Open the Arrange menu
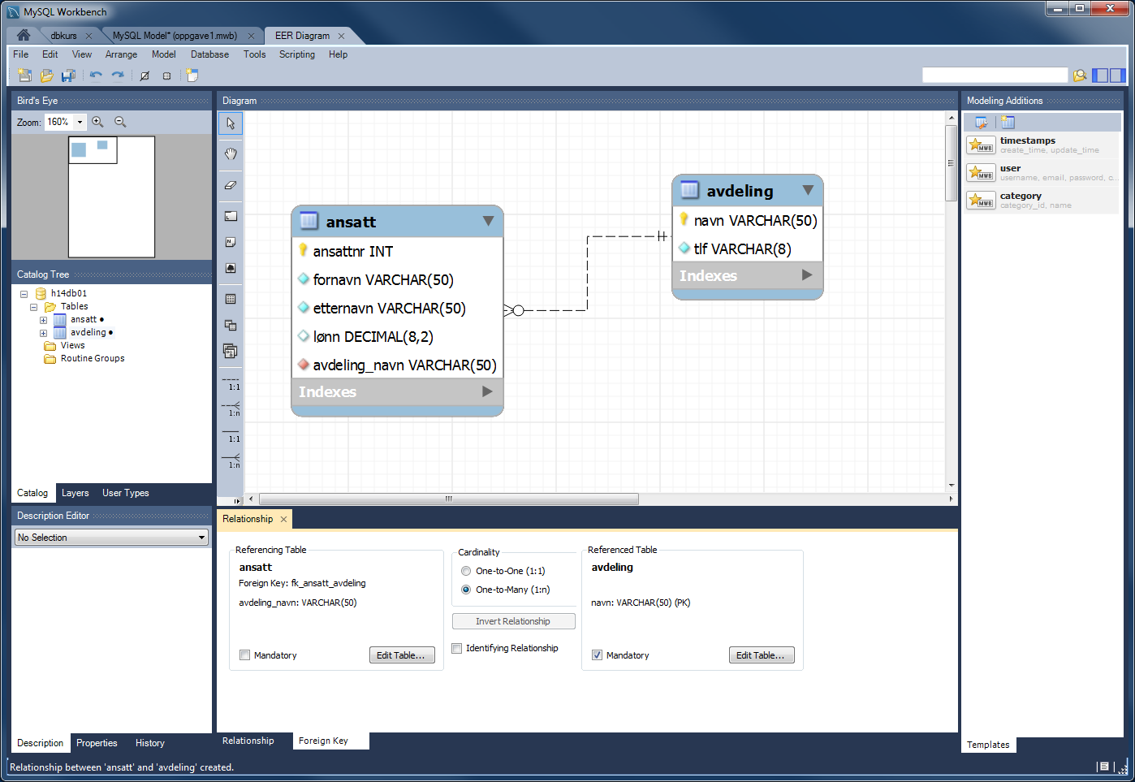The image size is (1135, 782). [121, 54]
